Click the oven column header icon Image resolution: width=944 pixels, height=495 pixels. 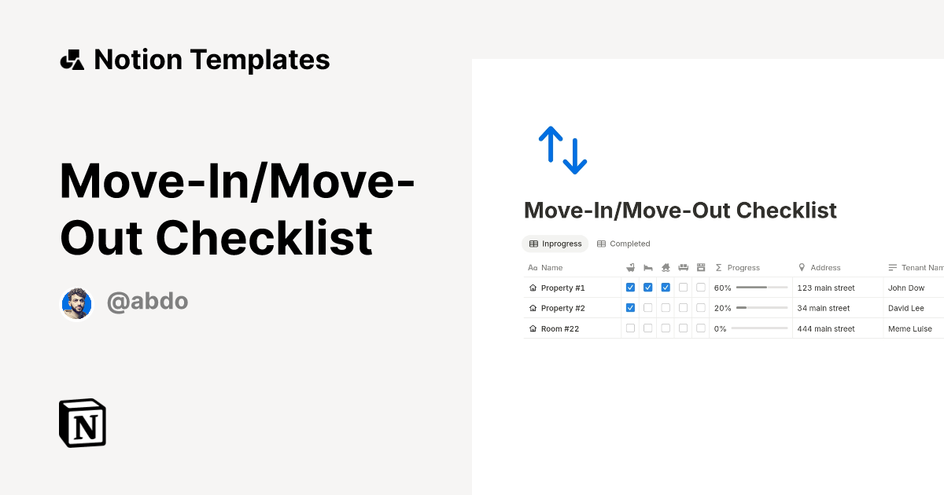701,267
